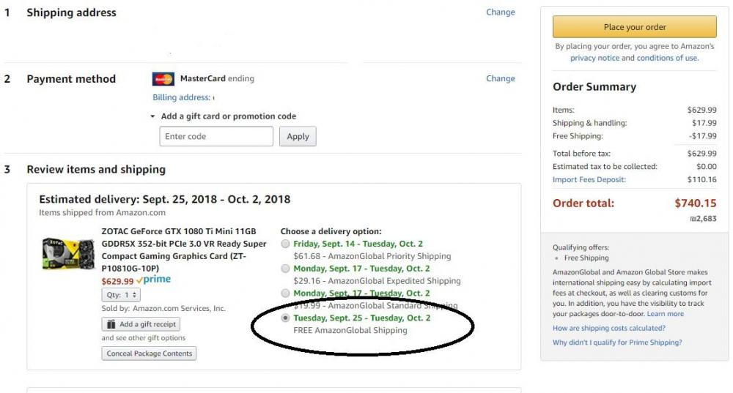Click the gift icon on Add a gift receipt
The width and height of the screenshot is (733, 393).
click(111, 324)
